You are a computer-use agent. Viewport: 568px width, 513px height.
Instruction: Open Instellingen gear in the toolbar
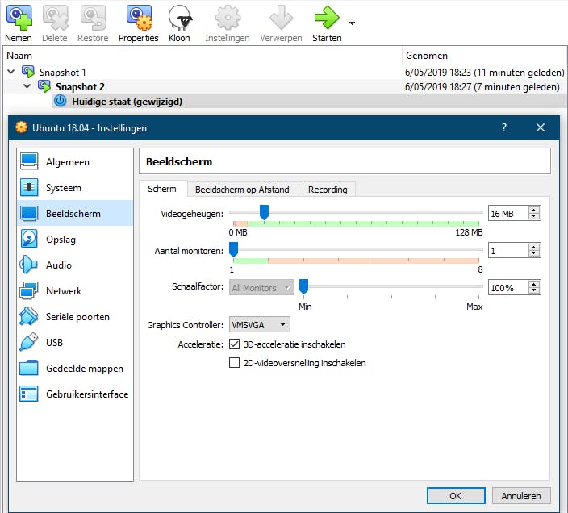point(228,18)
